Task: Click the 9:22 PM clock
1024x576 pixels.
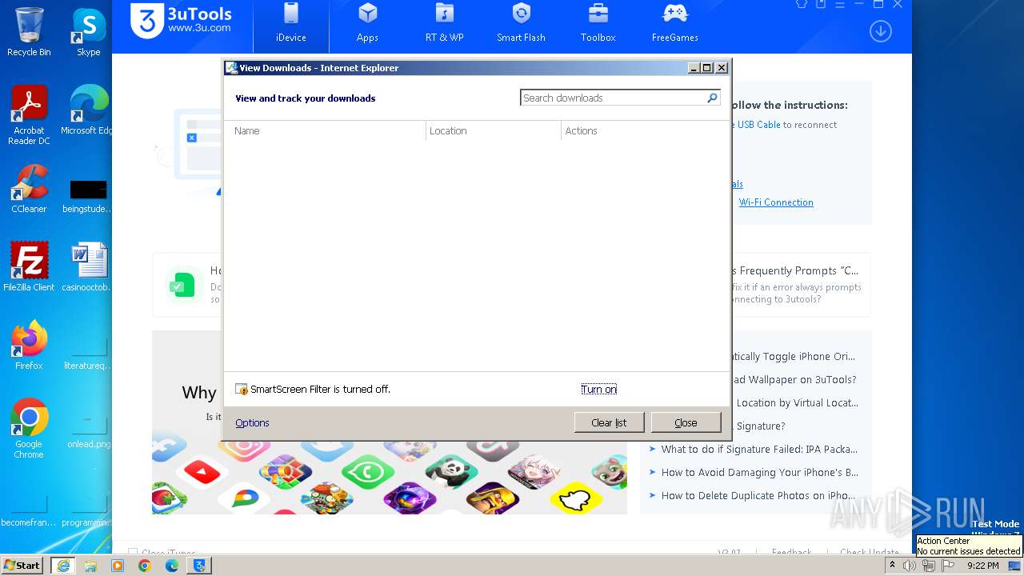Action: click(983, 566)
